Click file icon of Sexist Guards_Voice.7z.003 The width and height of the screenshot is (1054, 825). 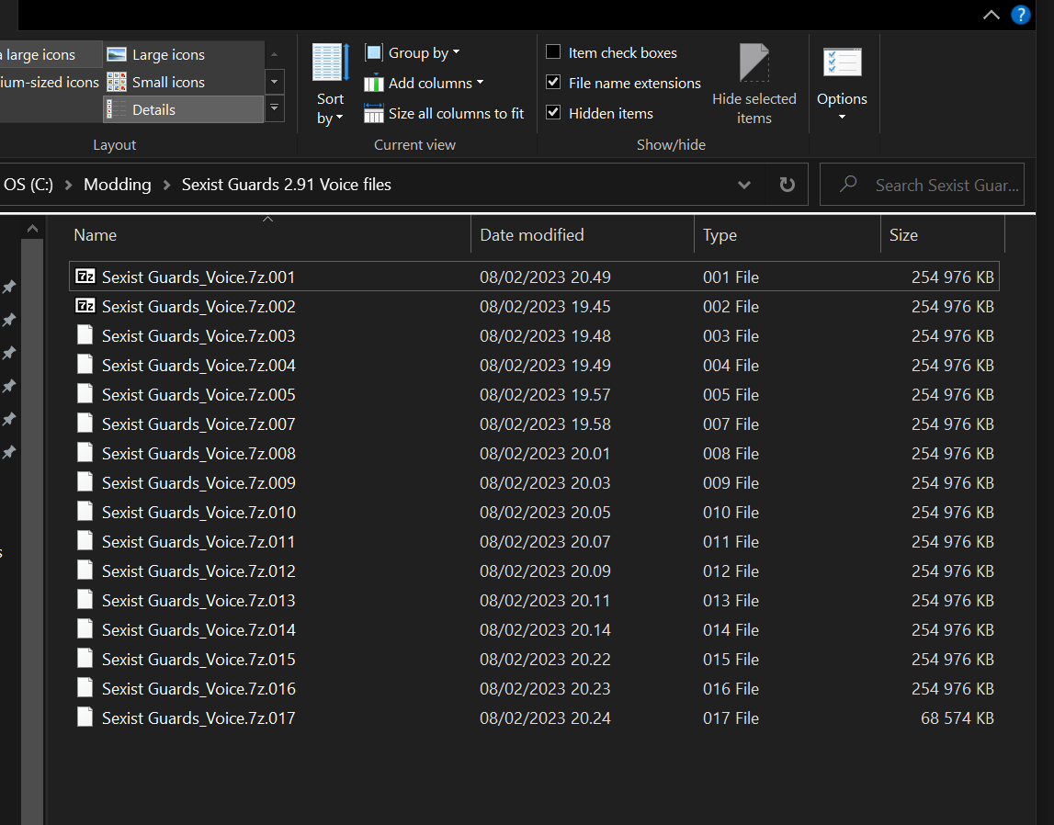coord(85,334)
